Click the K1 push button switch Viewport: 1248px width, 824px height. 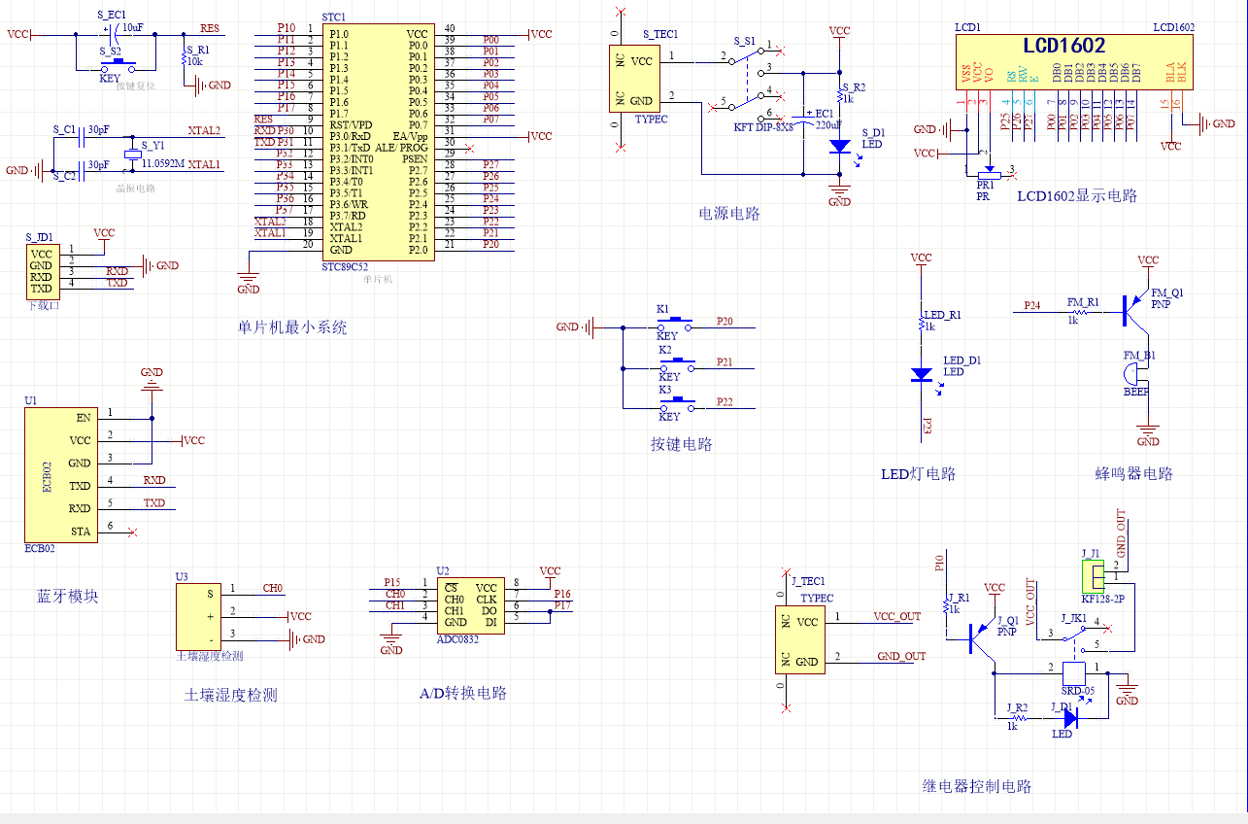[x=676, y=324]
